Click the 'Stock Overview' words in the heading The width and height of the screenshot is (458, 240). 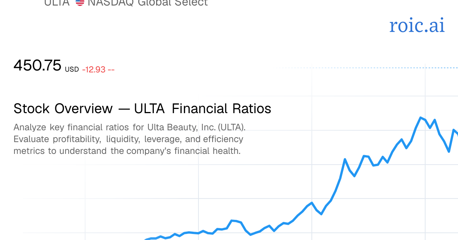(63, 109)
